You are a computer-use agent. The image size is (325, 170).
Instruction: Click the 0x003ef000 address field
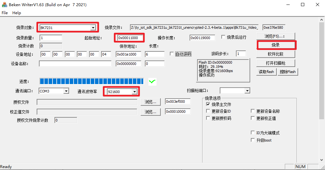click(178, 101)
